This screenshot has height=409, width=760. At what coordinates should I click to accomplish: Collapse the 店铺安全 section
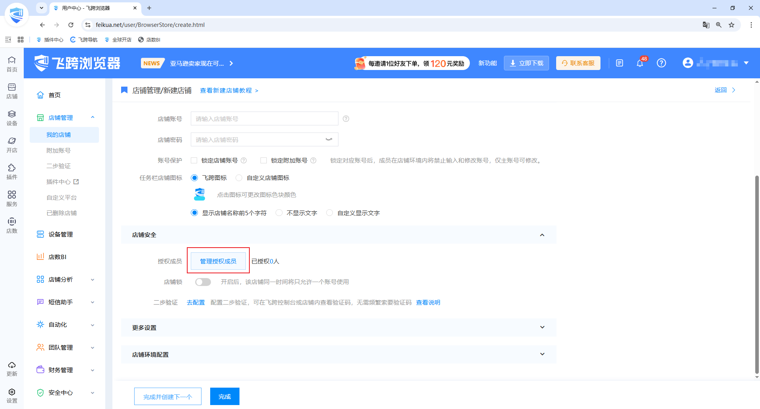tap(542, 235)
